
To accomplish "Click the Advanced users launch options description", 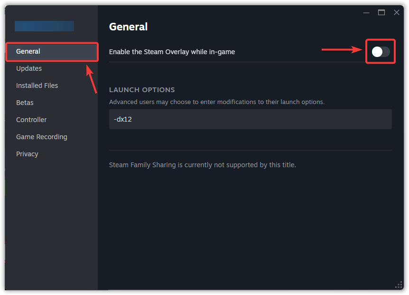I will 216,102.
